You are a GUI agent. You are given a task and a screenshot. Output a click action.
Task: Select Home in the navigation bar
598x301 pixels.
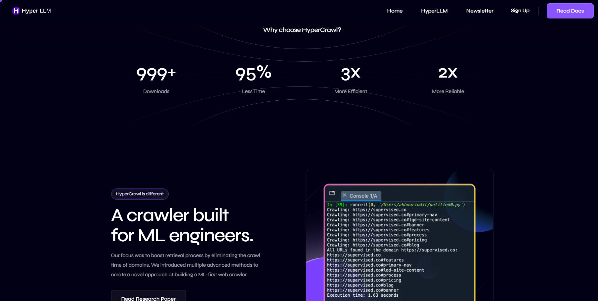(x=395, y=11)
